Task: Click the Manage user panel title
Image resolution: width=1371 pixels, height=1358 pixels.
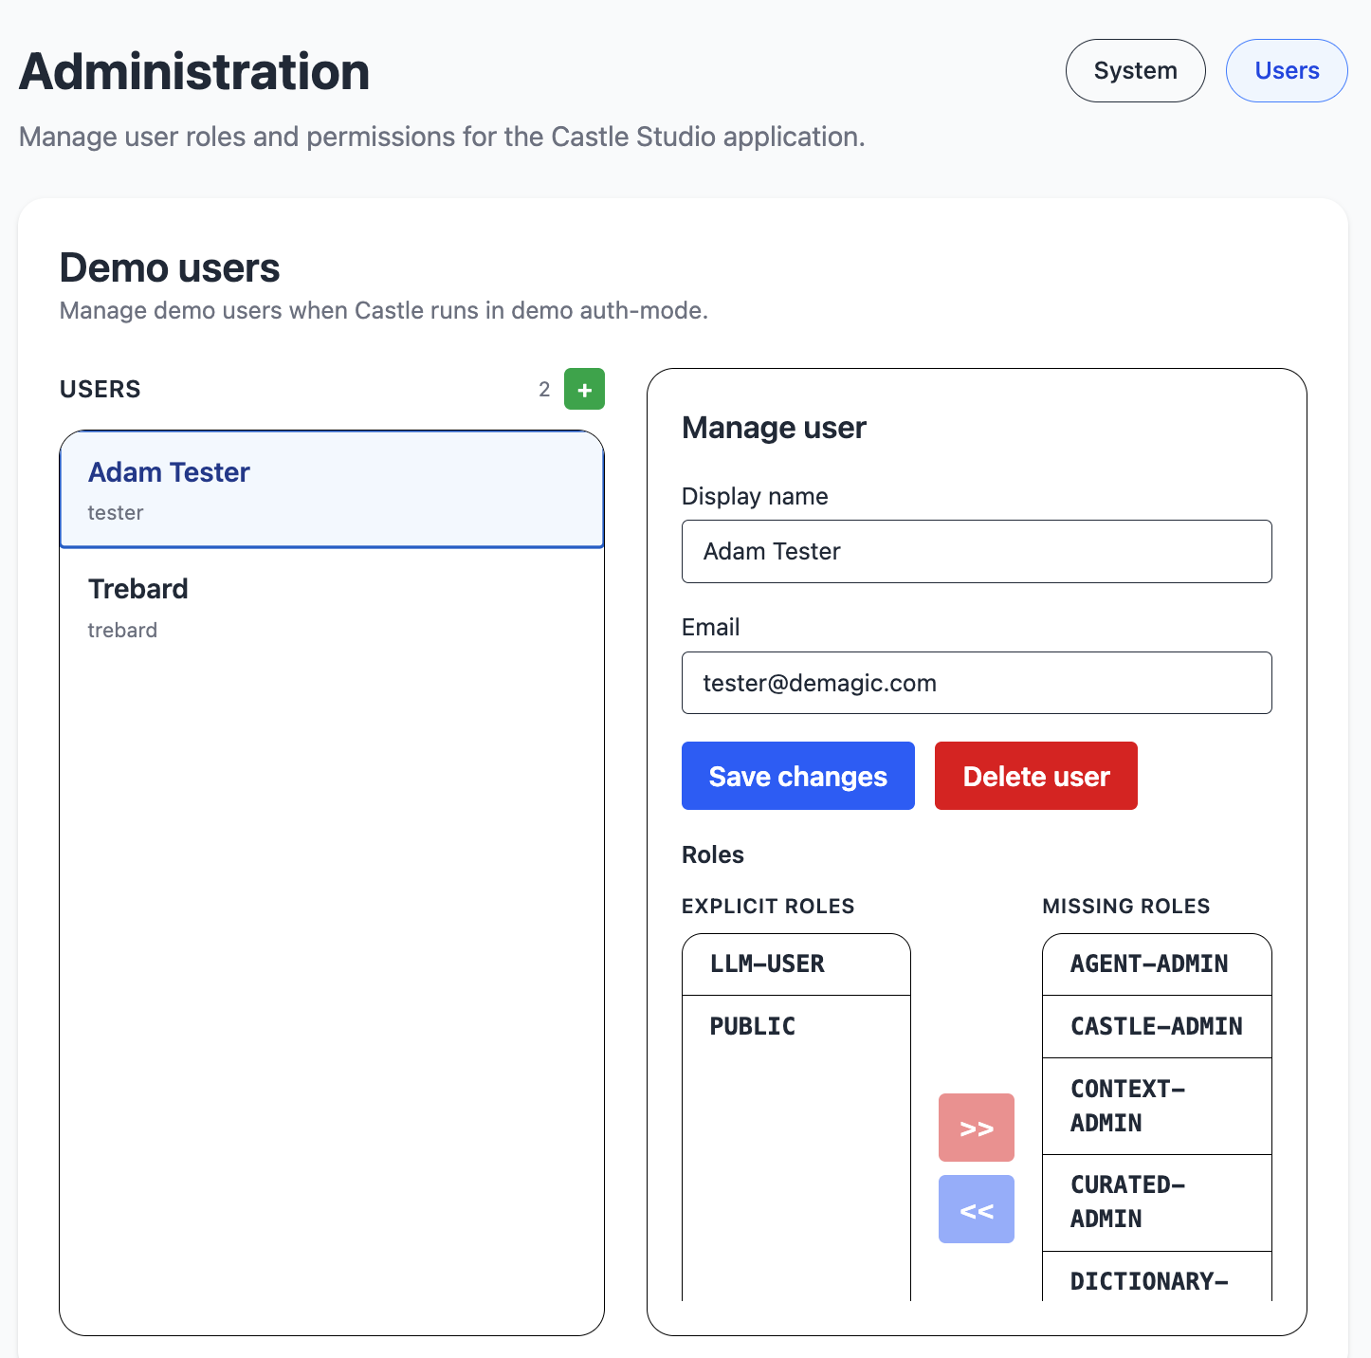Action: [x=774, y=428]
